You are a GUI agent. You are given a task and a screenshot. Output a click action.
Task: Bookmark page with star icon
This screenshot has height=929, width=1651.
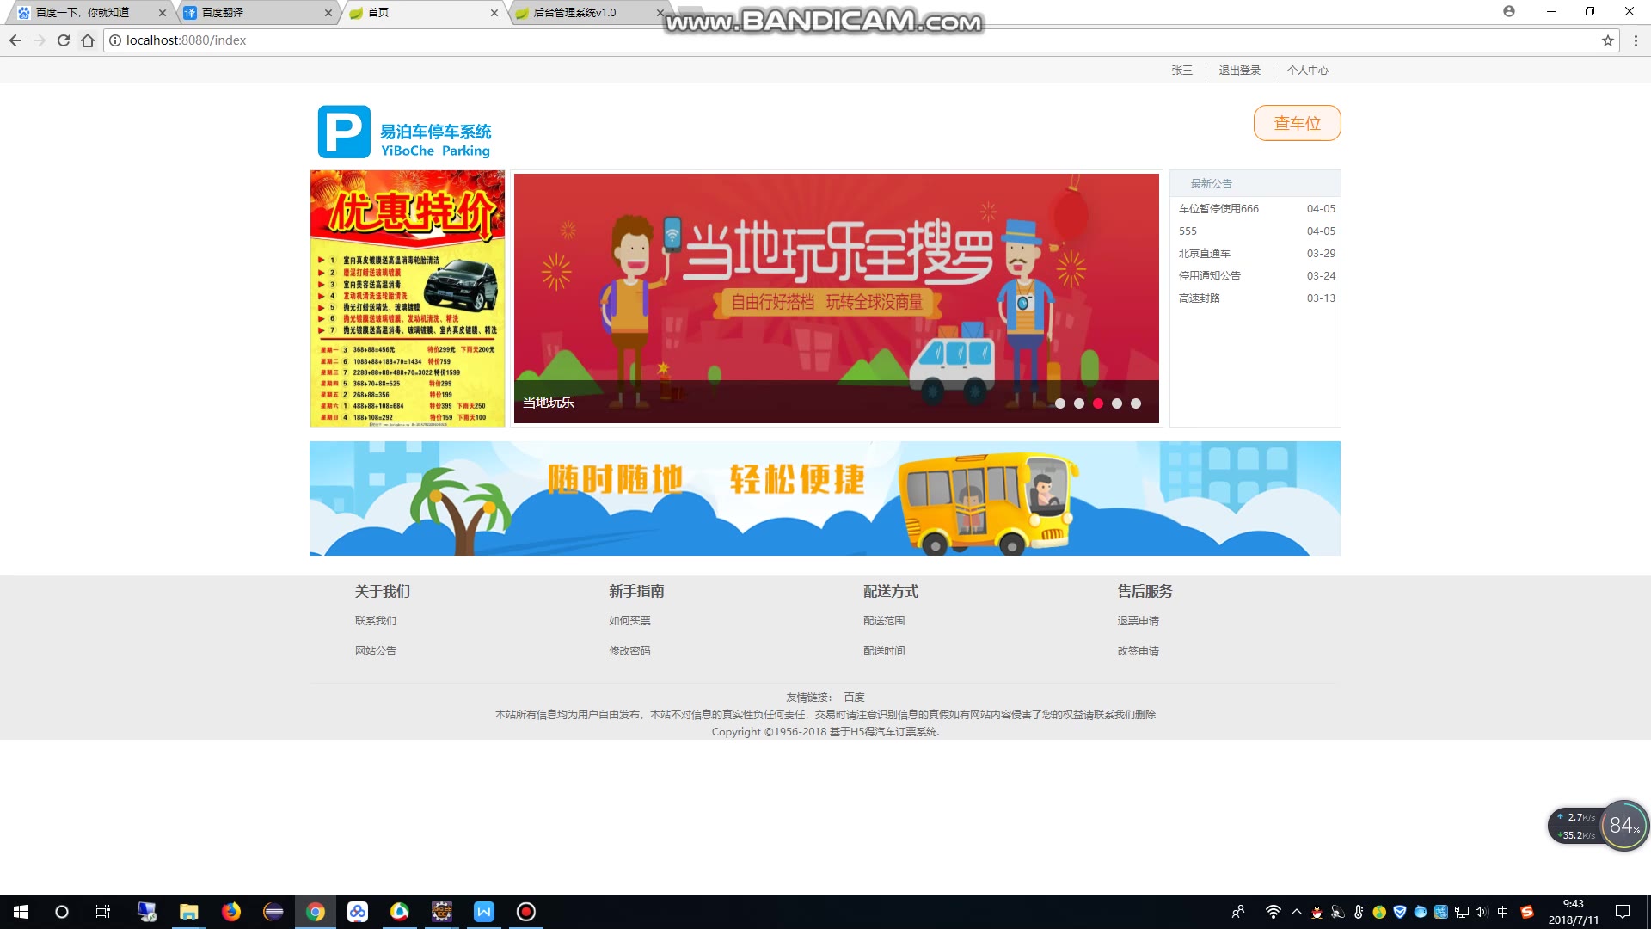coord(1607,40)
